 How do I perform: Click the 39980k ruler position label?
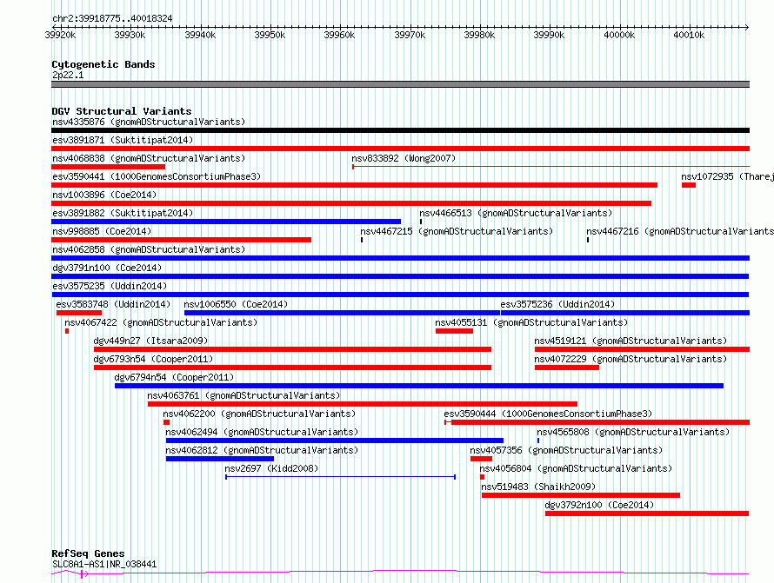[479, 35]
